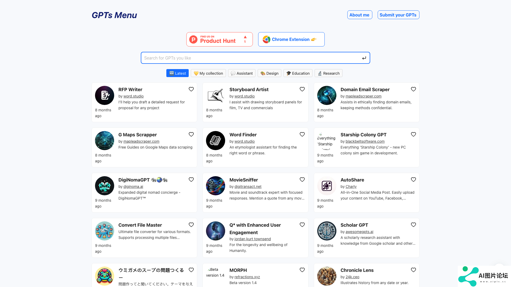Click Submit your GPTs button
The width and height of the screenshot is (511, 287).
click(398, 15)
